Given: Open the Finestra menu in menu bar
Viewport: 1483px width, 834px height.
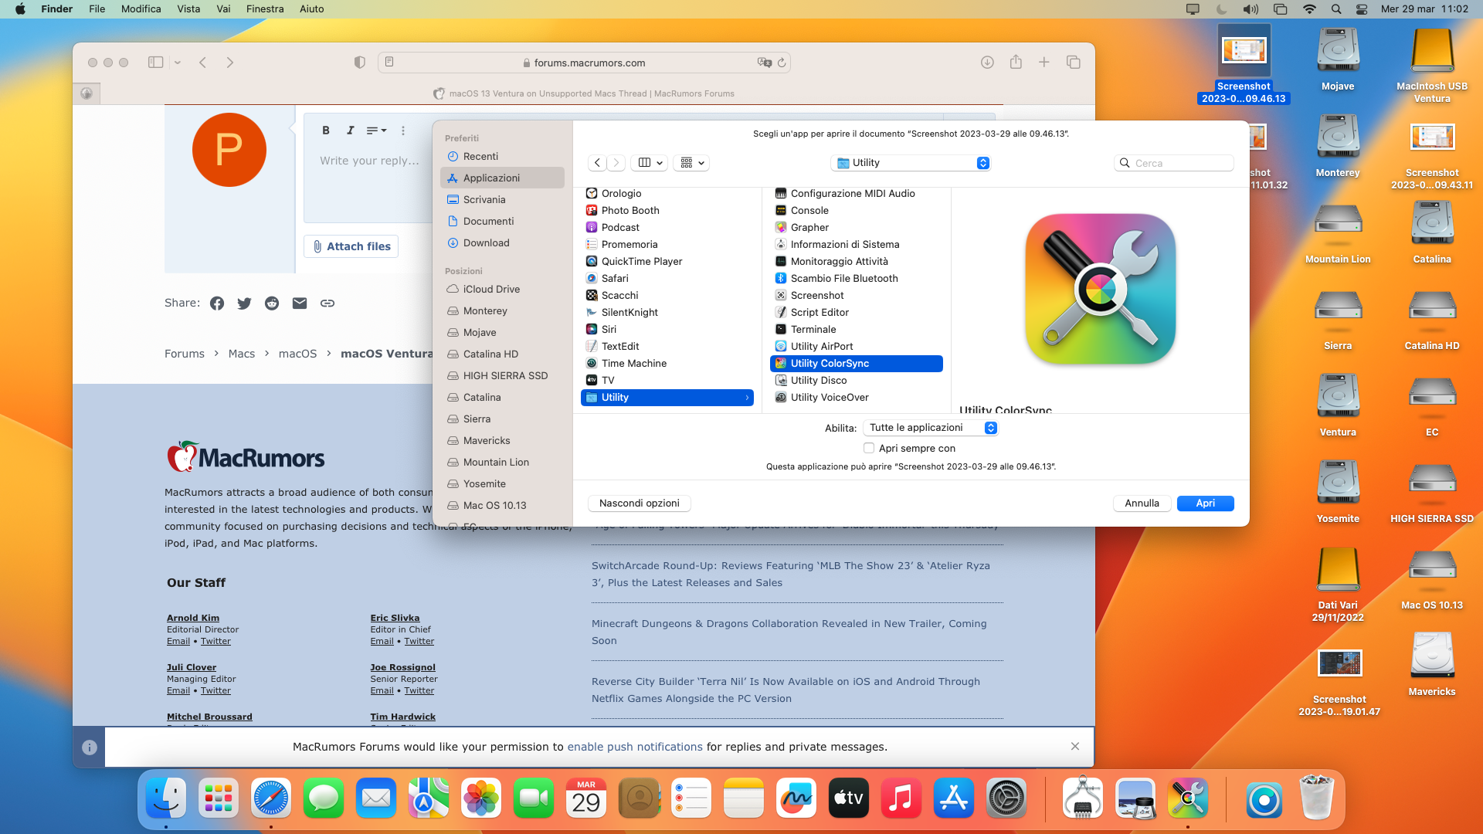Looking at the screenshot, I should pos(265,9).
